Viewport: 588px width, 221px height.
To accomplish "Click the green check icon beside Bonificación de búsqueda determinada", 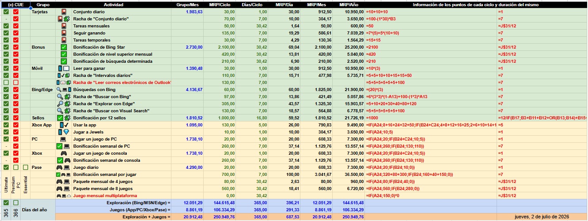I will [x=64, y=61].
